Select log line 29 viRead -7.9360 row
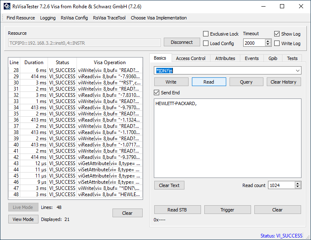Screen dimensions: 311x240 point(75,76)
